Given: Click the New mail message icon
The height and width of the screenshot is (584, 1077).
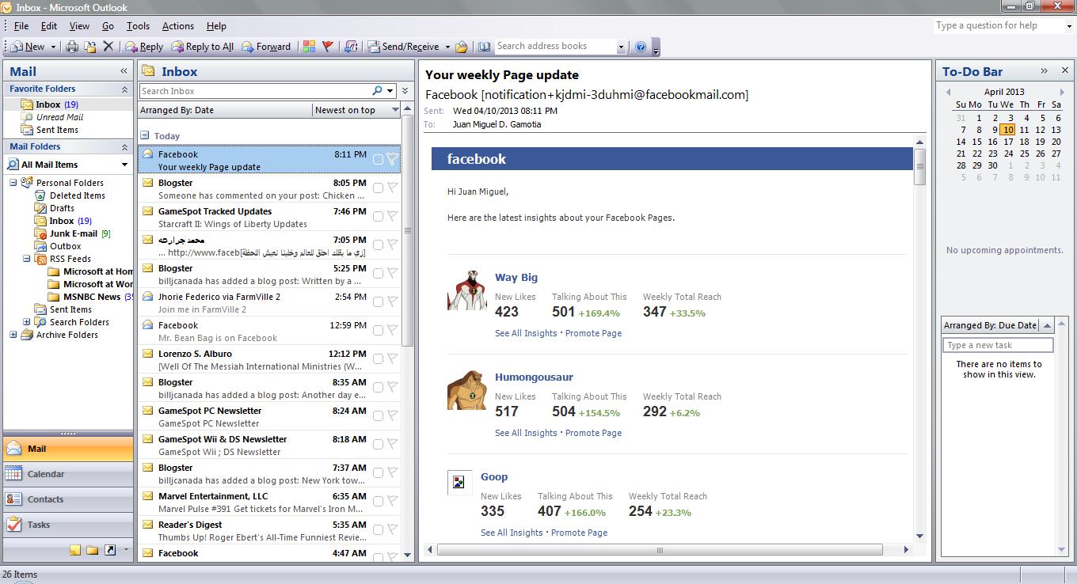Looking at the screenshot, I should coord(16,47).
